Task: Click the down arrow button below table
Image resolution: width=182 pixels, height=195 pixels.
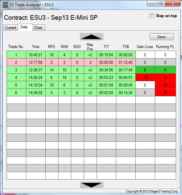Action: [91, 185]
